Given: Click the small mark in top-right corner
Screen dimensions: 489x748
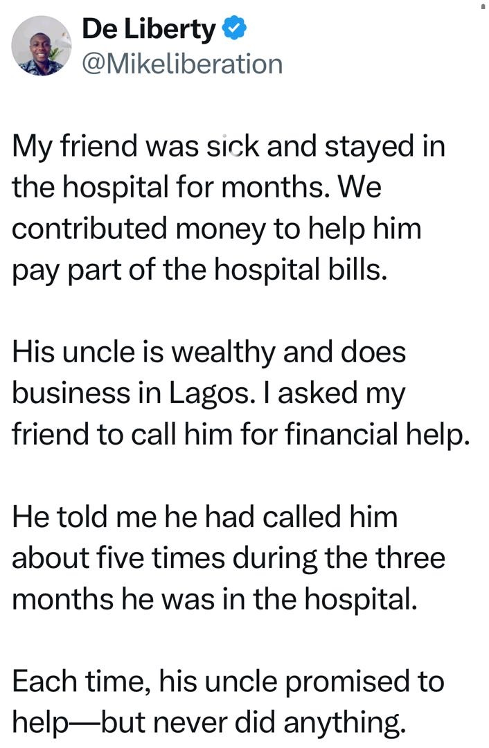Looking at the screenshot, I should (x=483, y=6).
